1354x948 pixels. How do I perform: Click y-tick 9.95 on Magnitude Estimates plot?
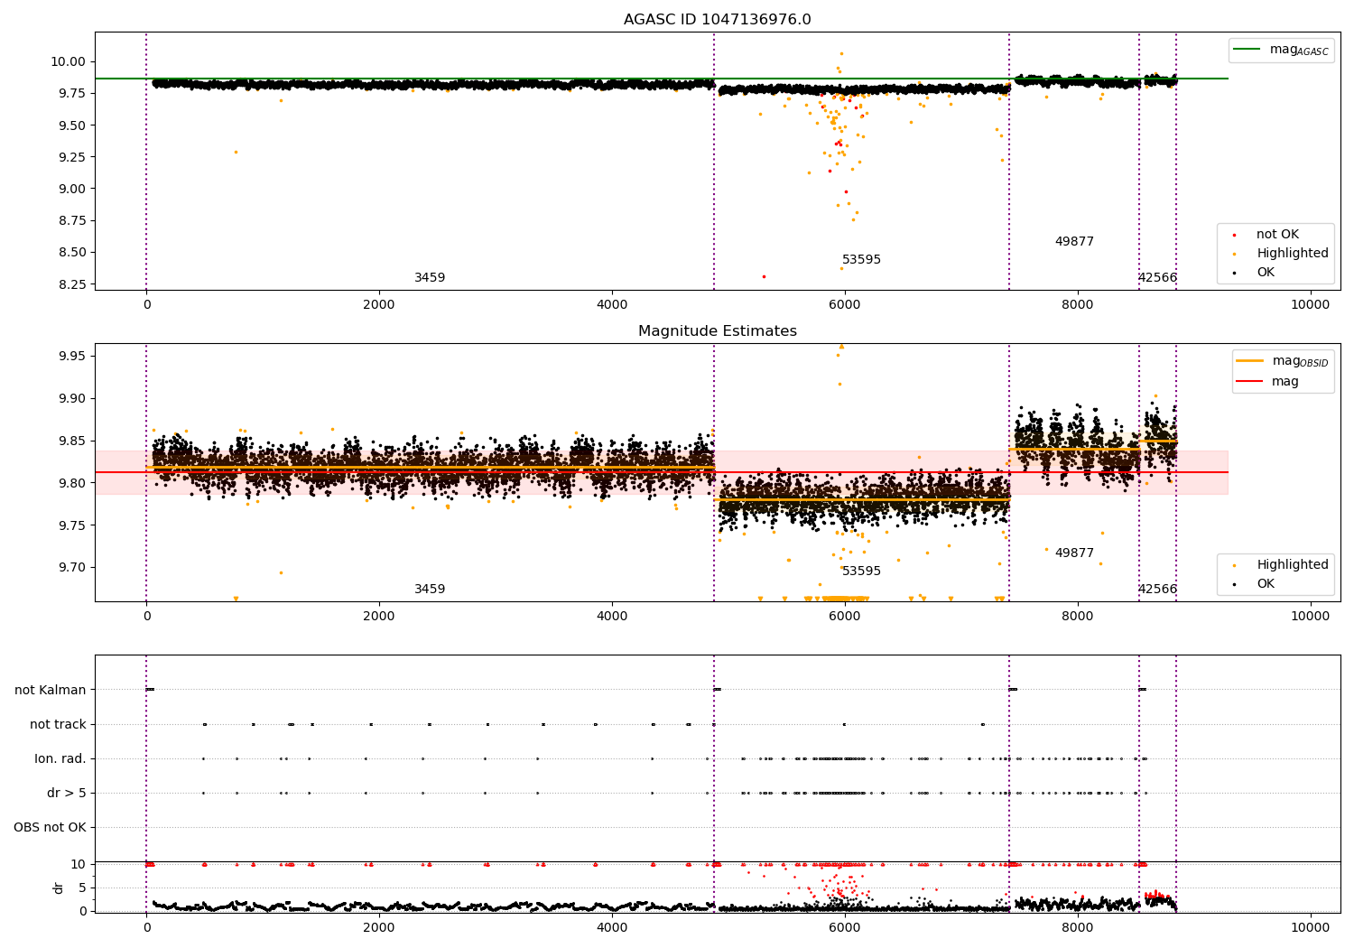pos(71,356)
